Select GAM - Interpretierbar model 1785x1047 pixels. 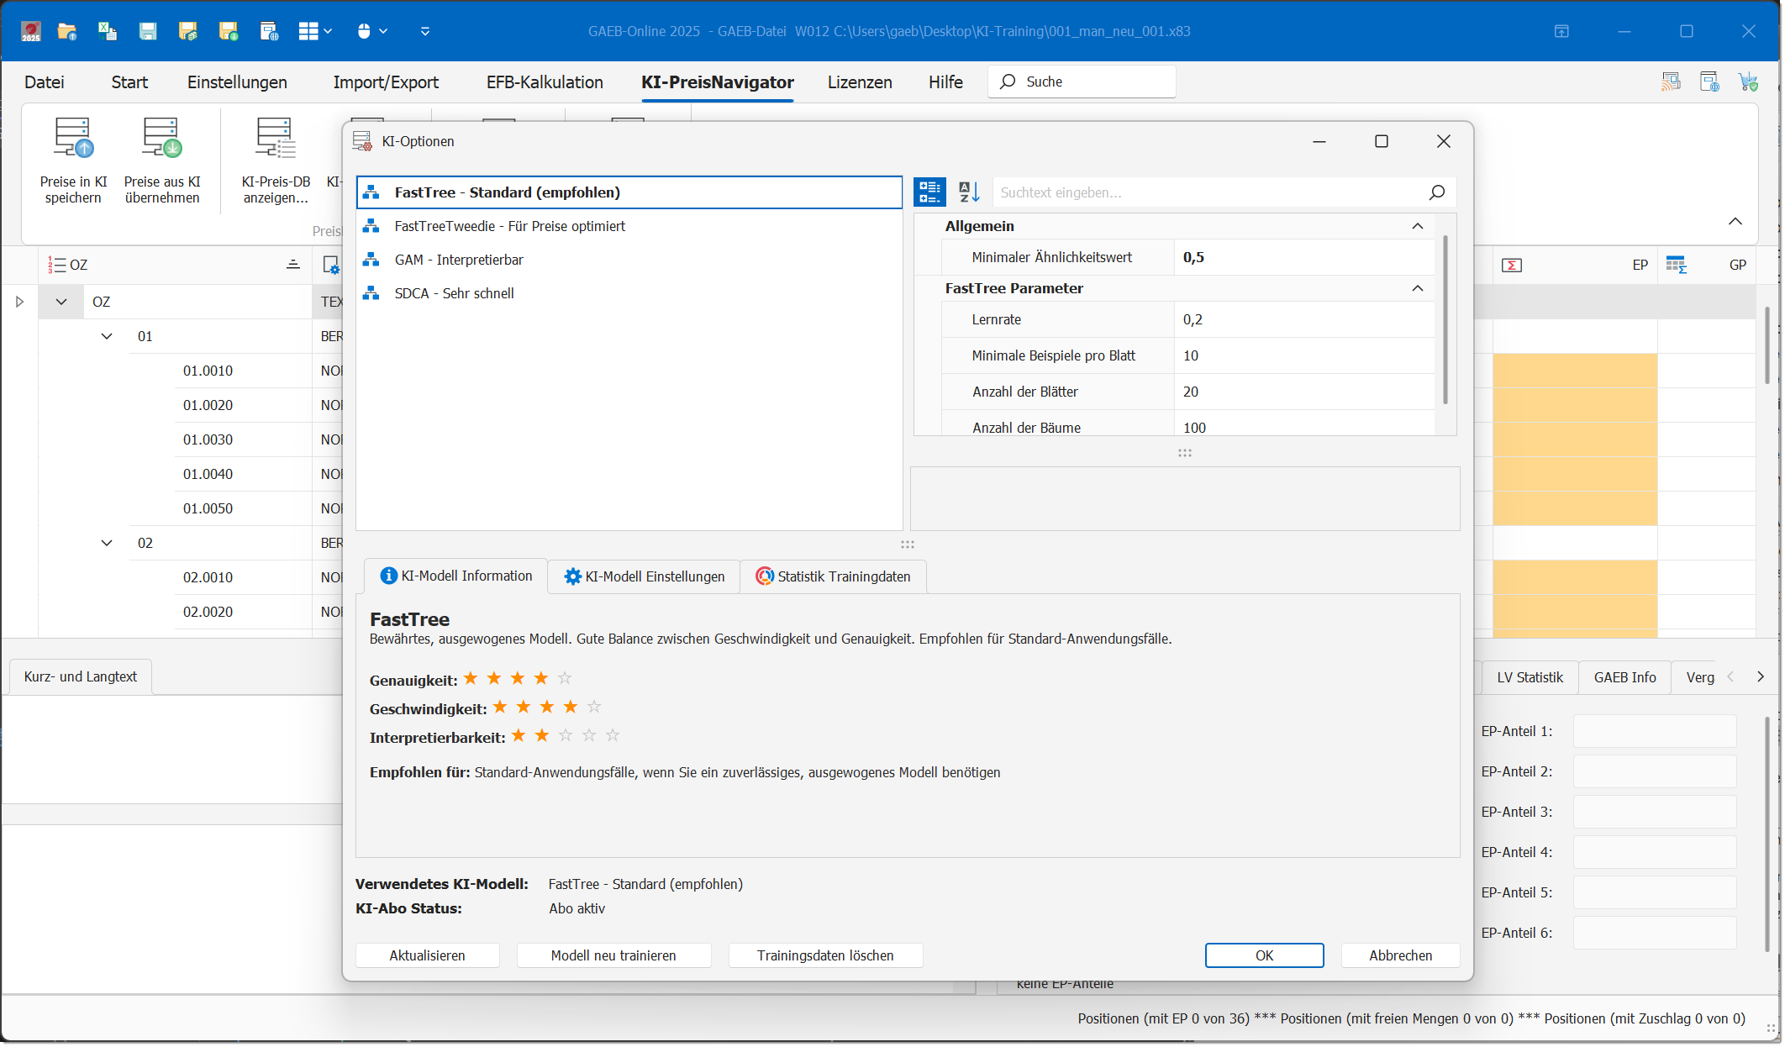click(458, 260)
